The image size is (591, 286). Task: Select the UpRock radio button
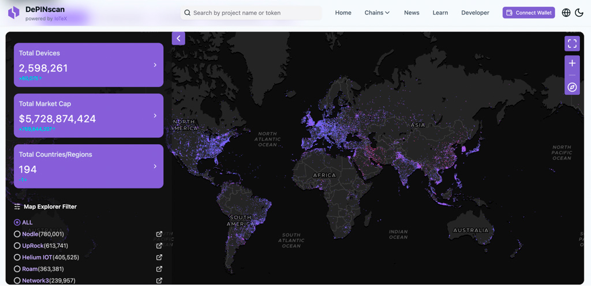pos(17,246)
